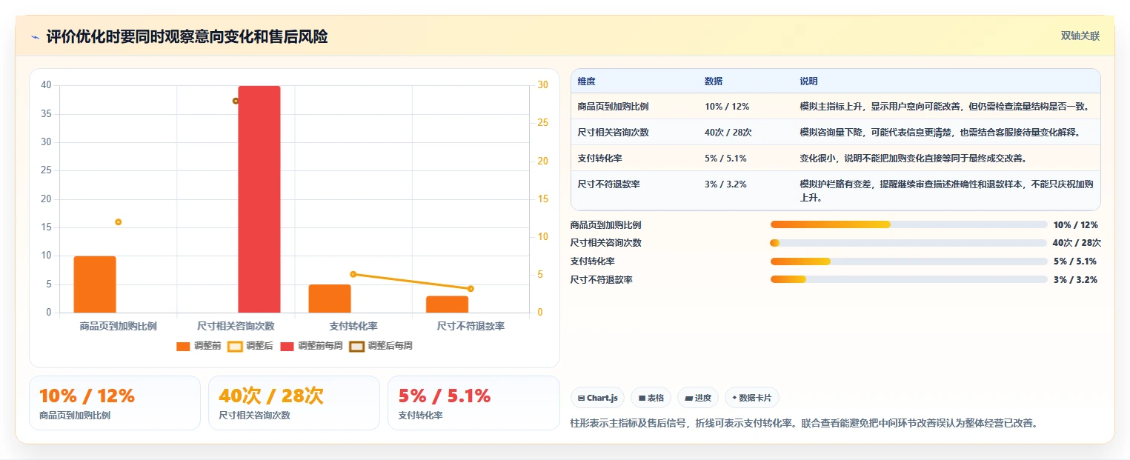Click the 商品页到加购比例 x-axis label

click(x=118, y=326)
